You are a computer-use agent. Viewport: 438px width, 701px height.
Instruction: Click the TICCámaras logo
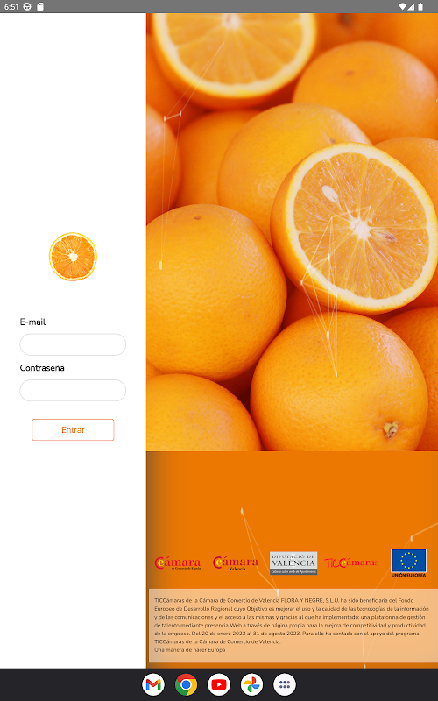point(352,563)
